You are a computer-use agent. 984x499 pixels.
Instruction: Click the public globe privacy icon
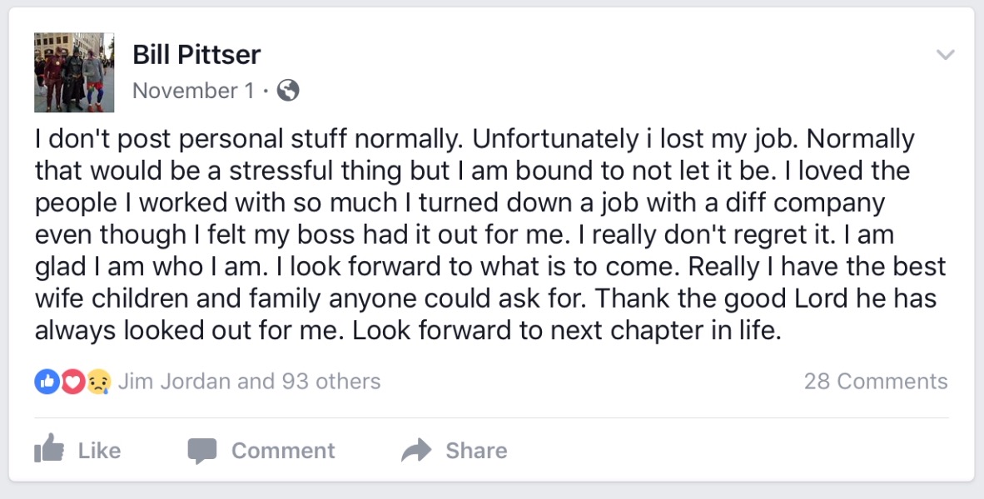(288, 91)
